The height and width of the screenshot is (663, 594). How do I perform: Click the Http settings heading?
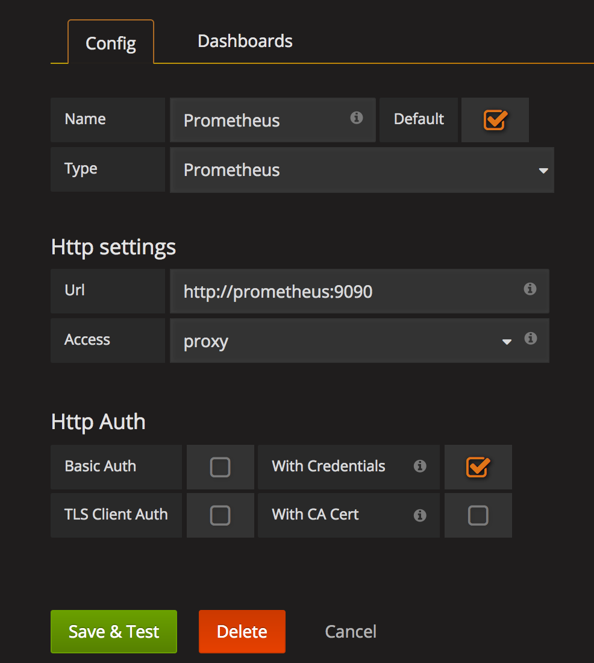113,247
